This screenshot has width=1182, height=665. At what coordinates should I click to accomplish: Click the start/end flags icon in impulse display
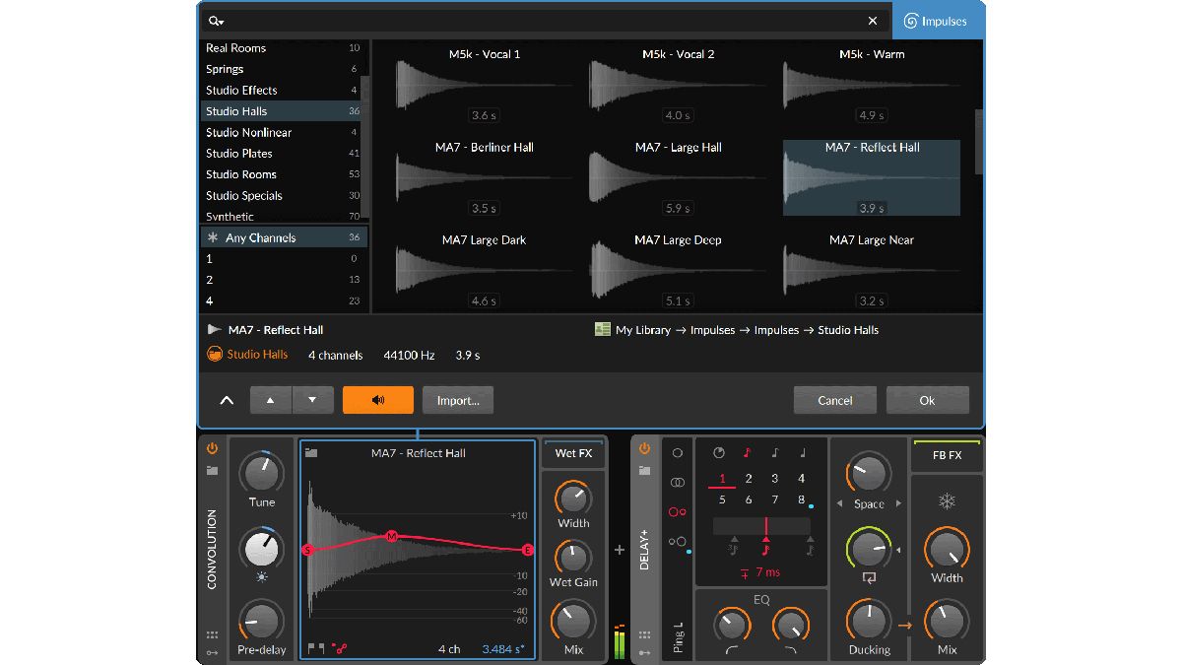[x=316, y=649]
